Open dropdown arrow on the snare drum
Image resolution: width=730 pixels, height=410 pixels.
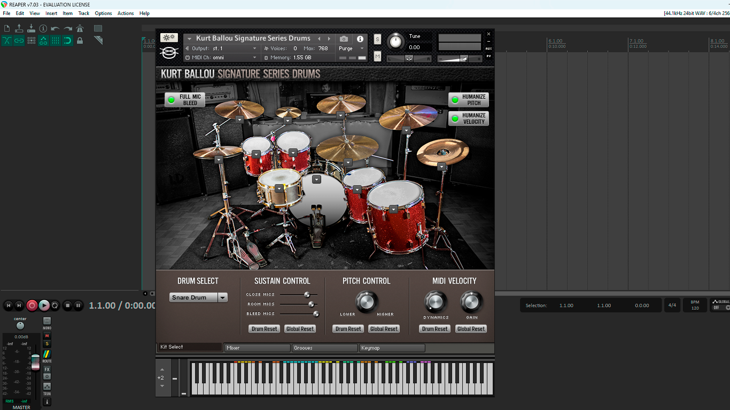pyautogui.click(x=279, y=188)
